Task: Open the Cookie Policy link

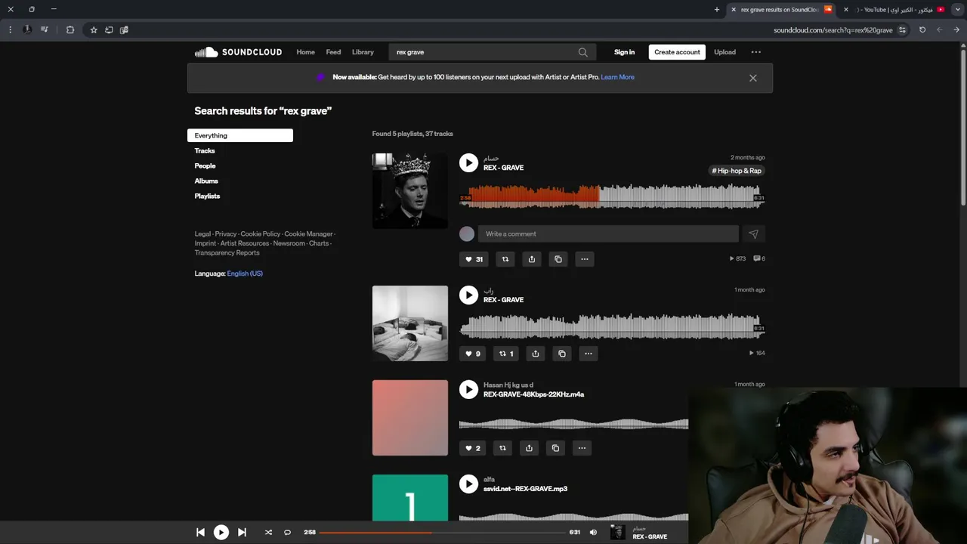Action: click(260, 234)
